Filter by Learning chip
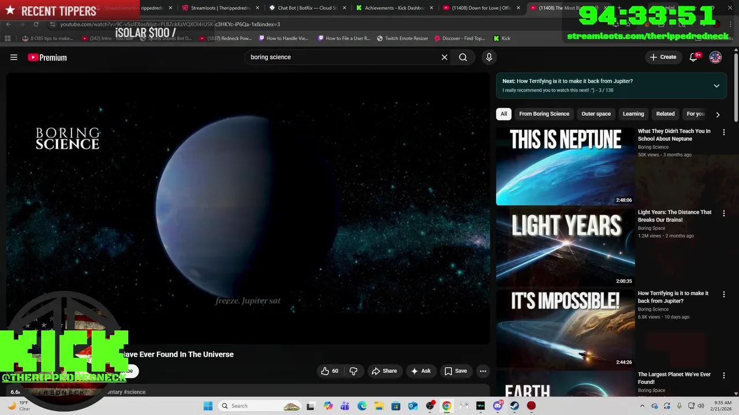This screenshot has height=415, width=739. [633, 114]
